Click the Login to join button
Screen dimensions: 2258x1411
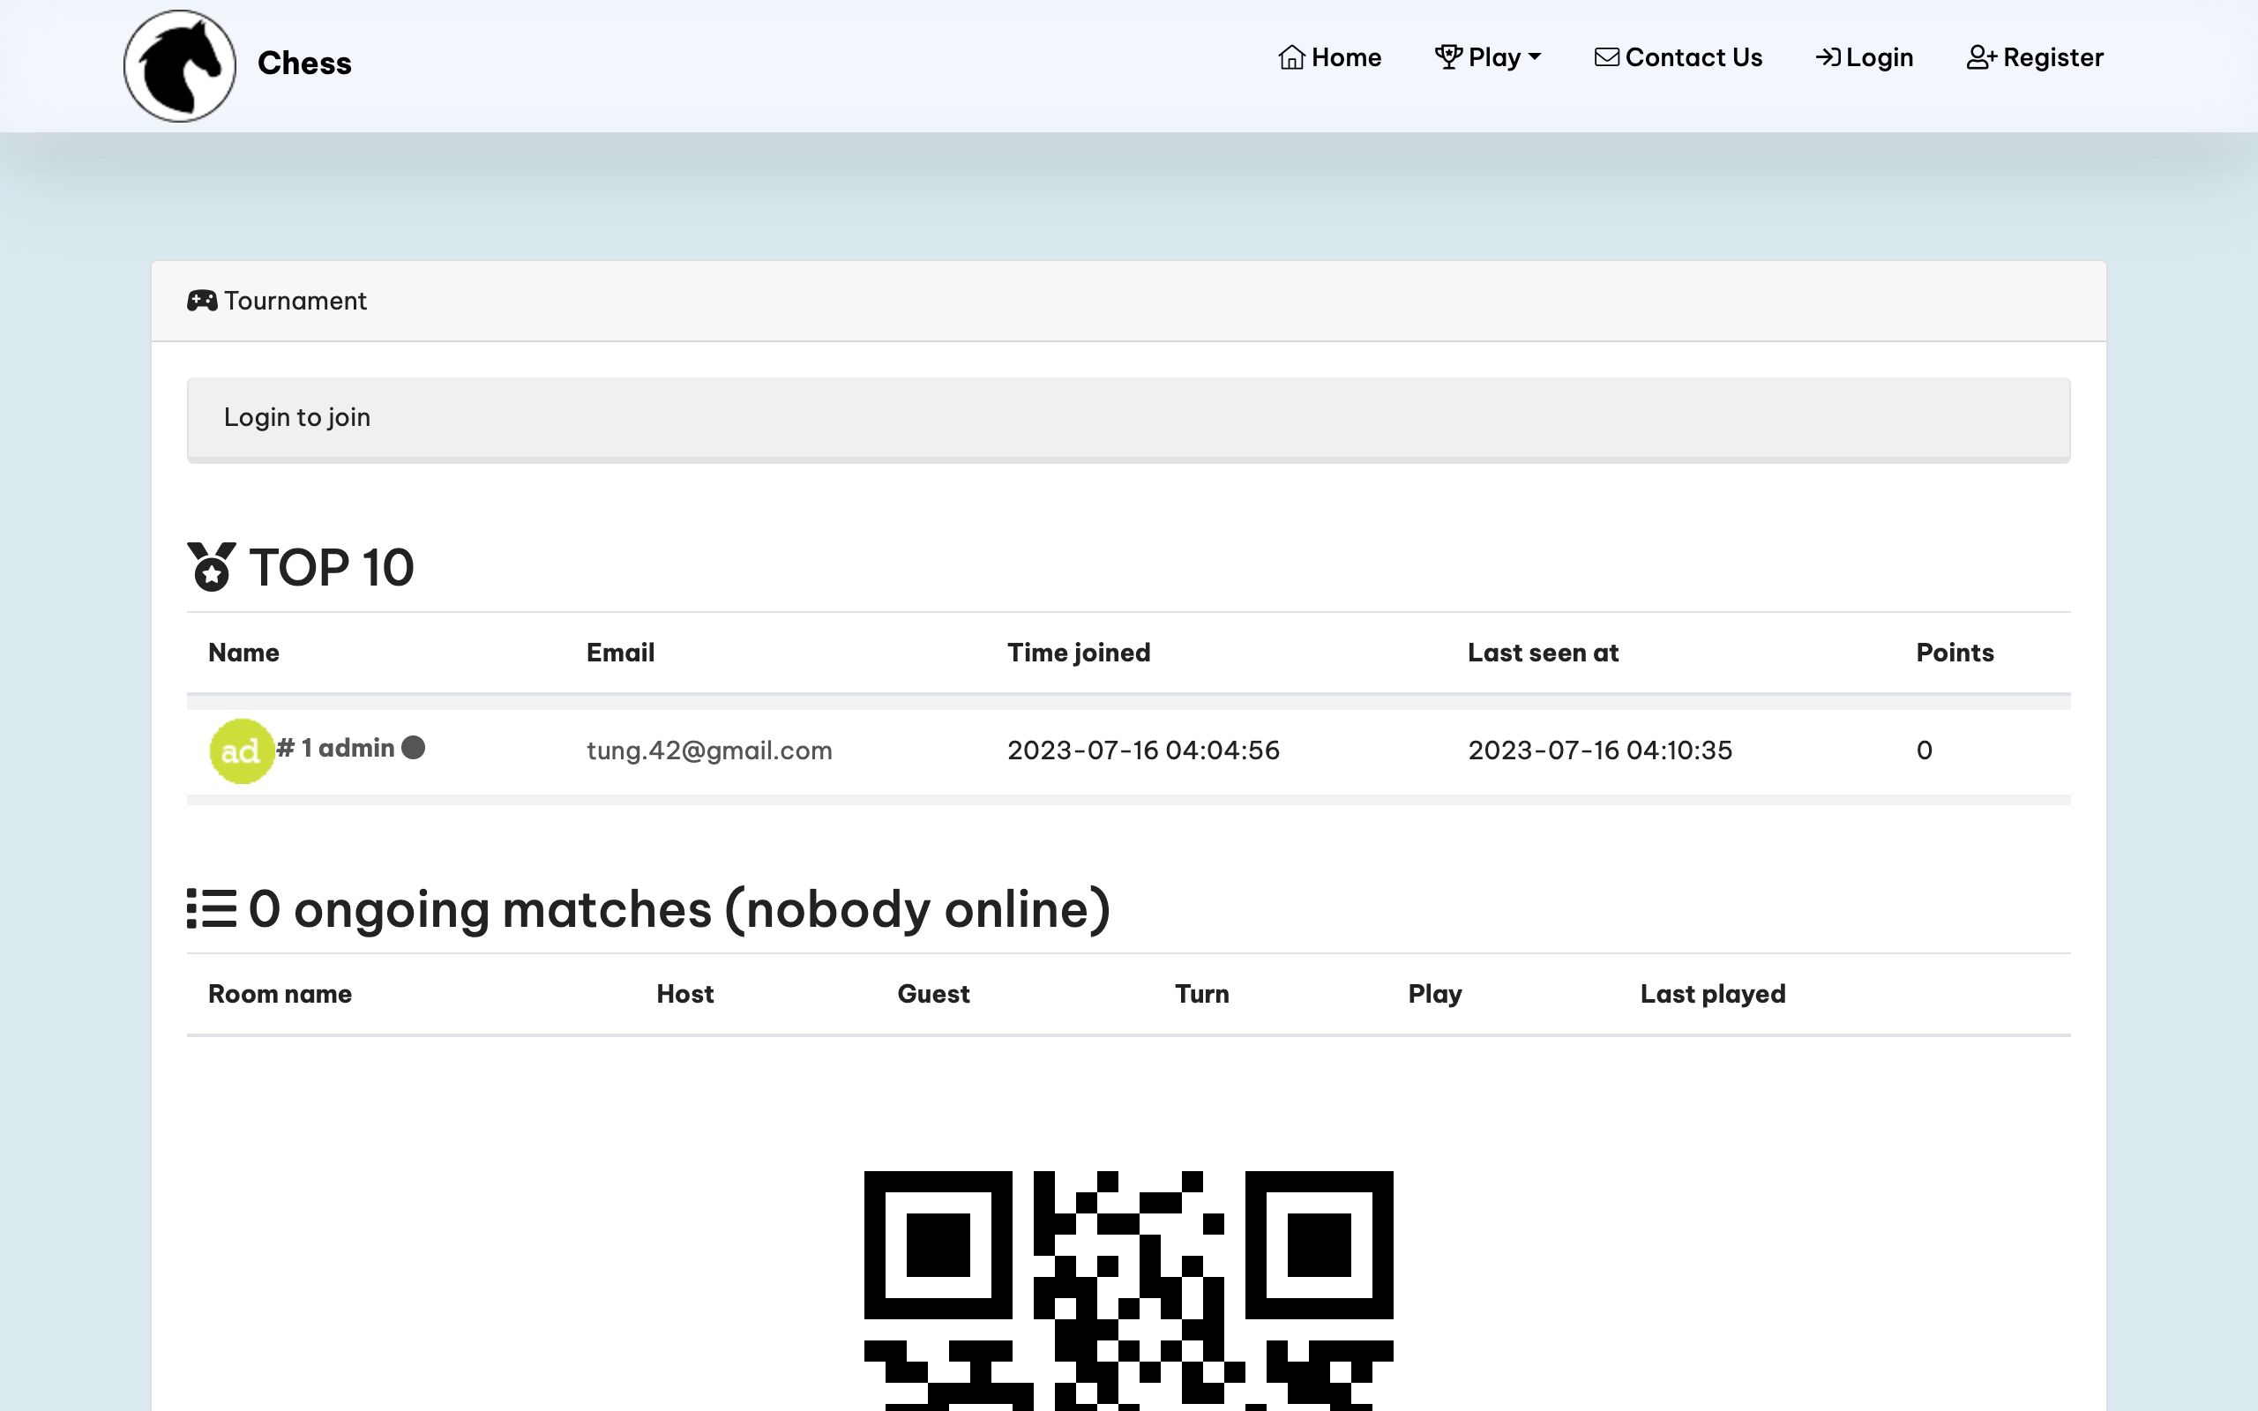tap(1128, 419)
